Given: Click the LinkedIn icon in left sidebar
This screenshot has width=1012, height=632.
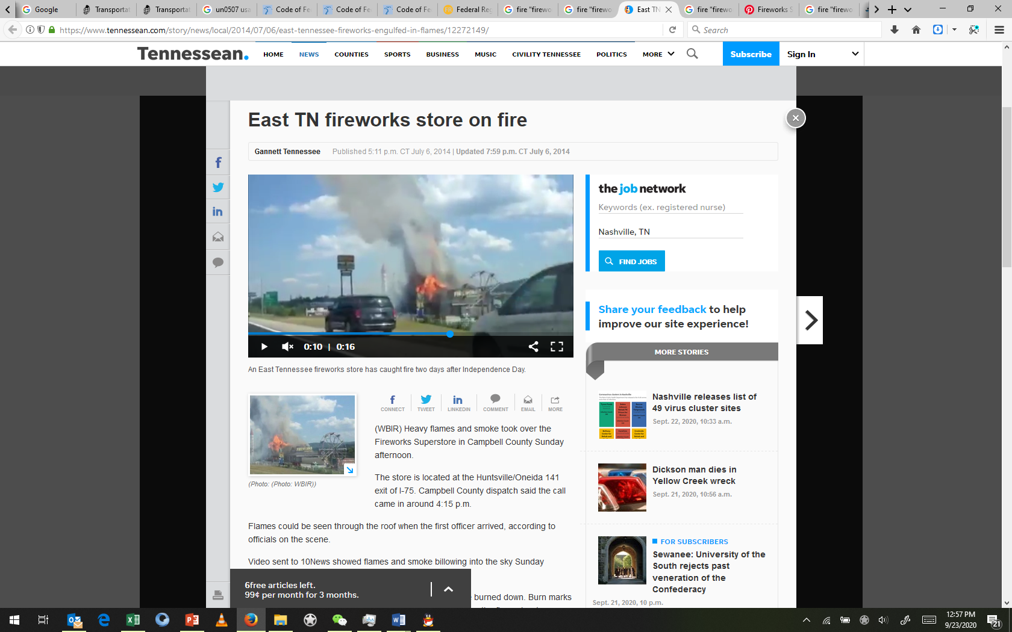Looking at the screenshot, I should 218,212.
